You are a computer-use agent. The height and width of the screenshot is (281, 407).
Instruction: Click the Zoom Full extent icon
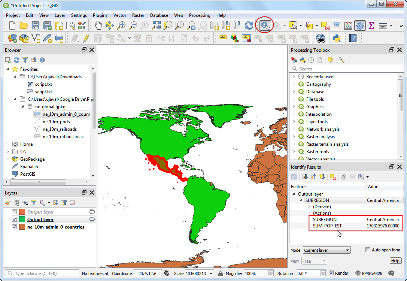156,25
